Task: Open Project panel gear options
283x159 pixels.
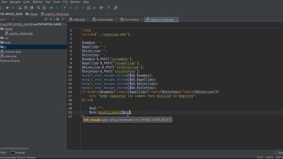Action: [57, 19]
